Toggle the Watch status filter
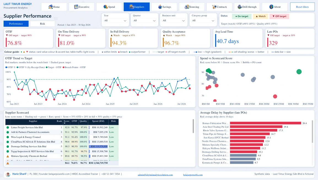This screenshot has width=318, height=180. pos(260,16)
